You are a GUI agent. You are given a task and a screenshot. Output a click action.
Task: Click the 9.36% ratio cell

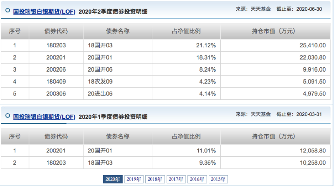(x=208, y=163)
